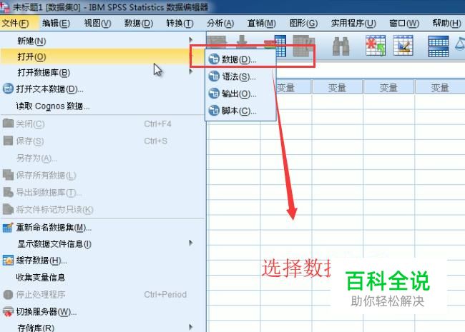The width and height of the screenshot is (465, 332).
Task: Click the second 变量 column header
Action: pyautogui.click(x=337, y=88)
